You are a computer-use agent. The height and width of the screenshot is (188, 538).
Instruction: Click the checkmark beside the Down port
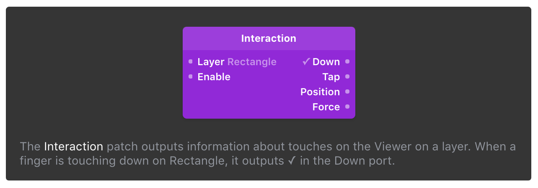[306, 62]
